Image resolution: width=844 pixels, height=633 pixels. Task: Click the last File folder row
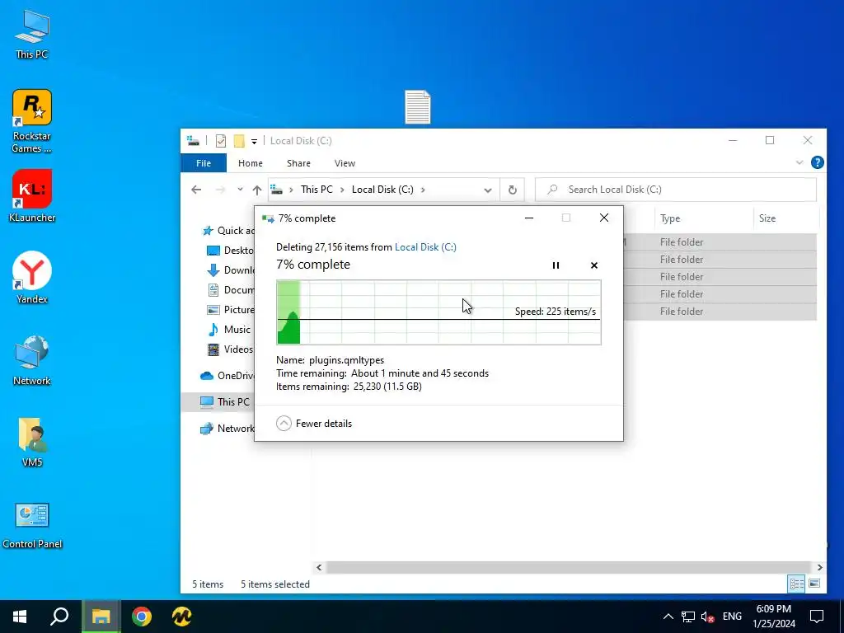[720, 311]
